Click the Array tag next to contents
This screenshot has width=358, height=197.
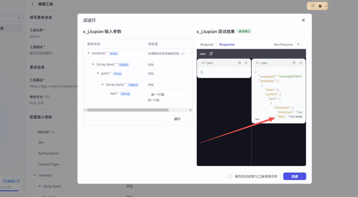pos(113,53)
